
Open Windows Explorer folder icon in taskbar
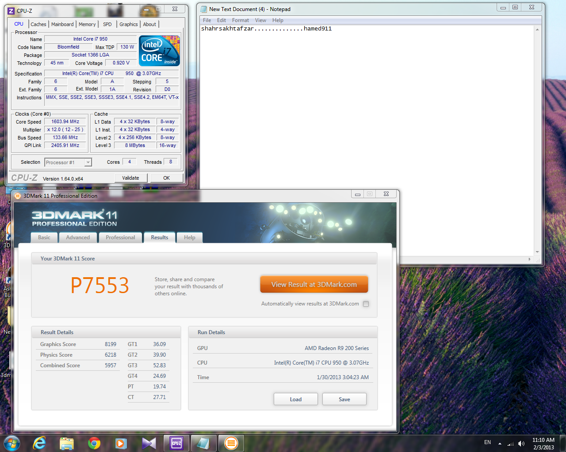coord(66,443)
